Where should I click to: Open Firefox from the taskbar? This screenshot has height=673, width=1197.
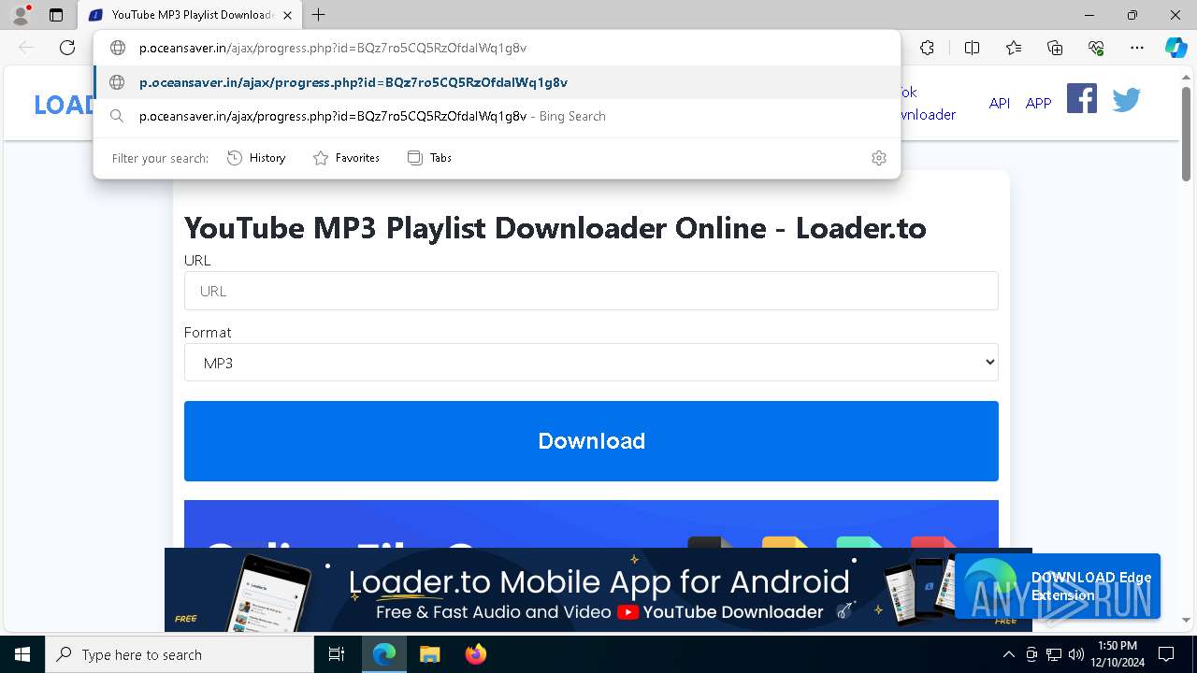coord(476,654)
